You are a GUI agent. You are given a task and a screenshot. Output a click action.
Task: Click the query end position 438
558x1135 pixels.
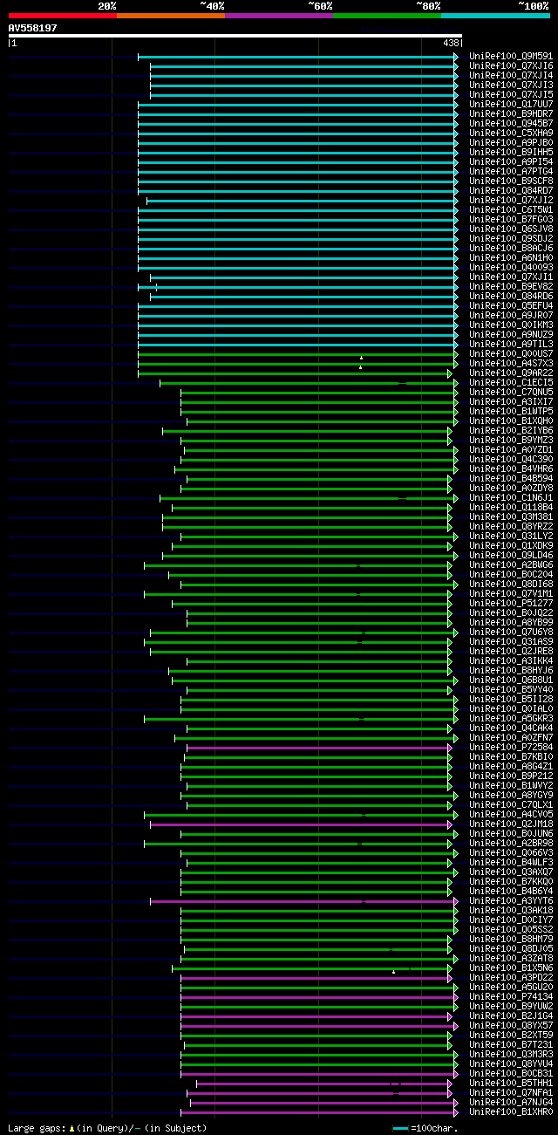pos(451,43)
